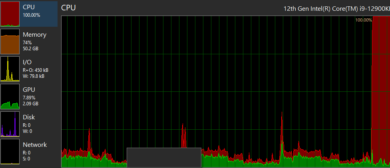Select the CPU mini graph thumbnail
The width and height of the screenshot is (390, 168).
10,14
